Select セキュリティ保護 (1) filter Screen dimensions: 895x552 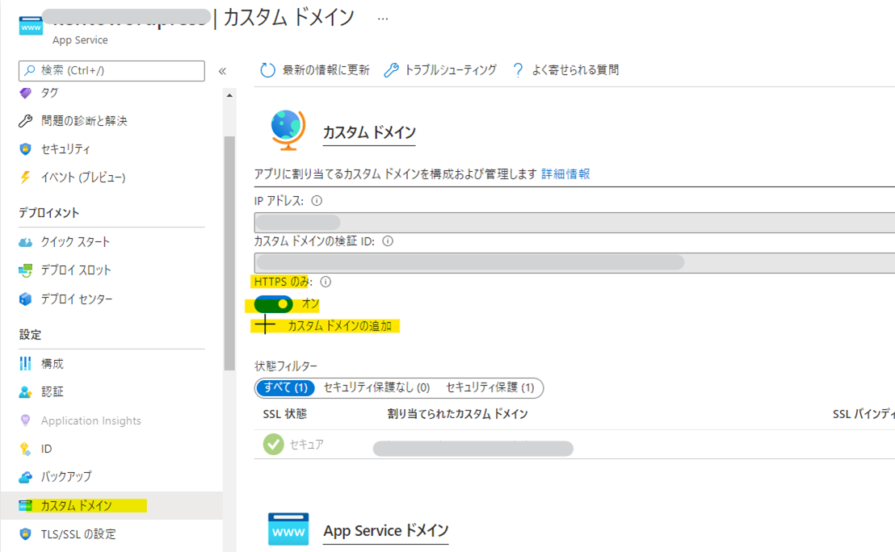(490, 388)
